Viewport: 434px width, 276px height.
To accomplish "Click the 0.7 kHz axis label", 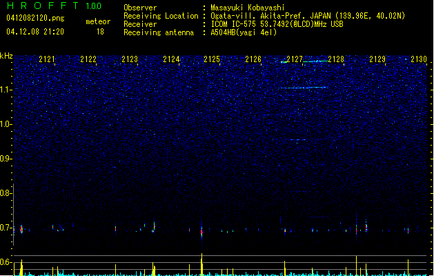I will click(x=6, y=228).
